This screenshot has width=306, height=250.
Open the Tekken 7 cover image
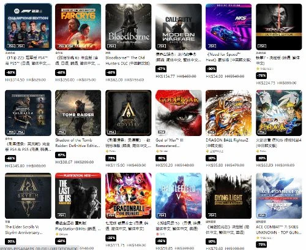coord(279,27)
